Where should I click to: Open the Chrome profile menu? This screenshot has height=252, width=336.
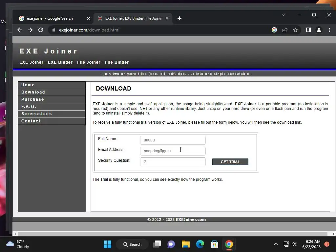click(x=319, y=30)
